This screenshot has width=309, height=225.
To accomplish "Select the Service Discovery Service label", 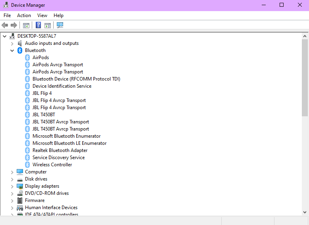I will (x=58, y=158).
